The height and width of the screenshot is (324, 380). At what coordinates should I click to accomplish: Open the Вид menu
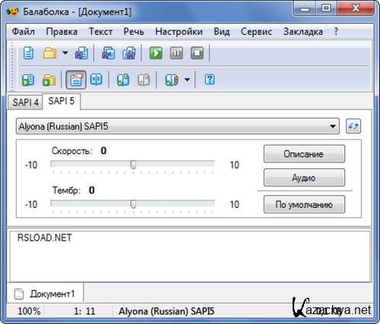pos(222,32)
